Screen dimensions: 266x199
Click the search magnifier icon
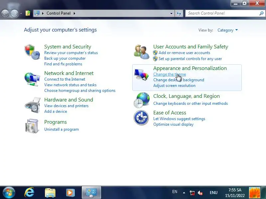261,13
